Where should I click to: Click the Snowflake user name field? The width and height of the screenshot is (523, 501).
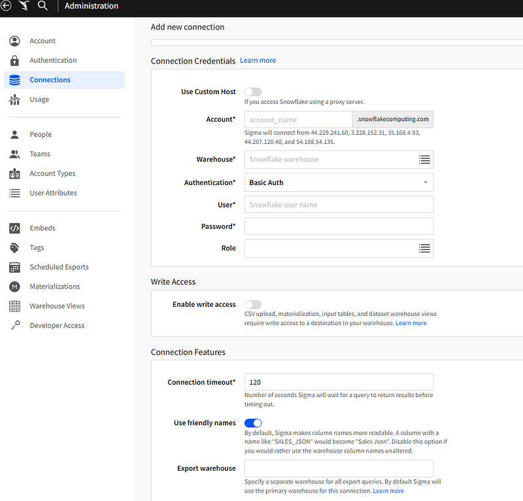pos(339,205)
